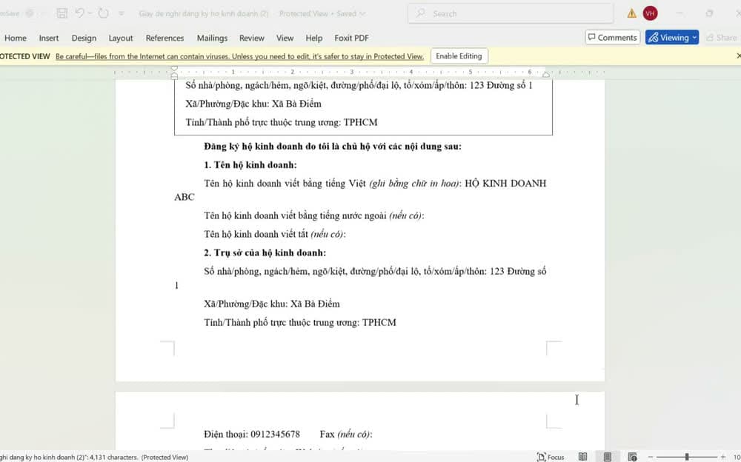Go to the Mailings tab
Screen dimensions: 741x462
click(212, 38)
